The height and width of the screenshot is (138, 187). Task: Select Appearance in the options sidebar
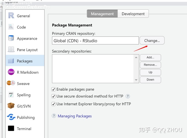click(x=27, y=39)
